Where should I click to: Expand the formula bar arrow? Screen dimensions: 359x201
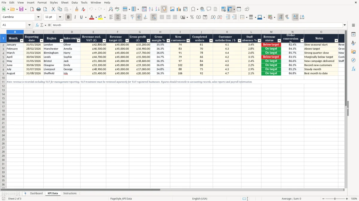pyautogui.click(x=345, y=25)
